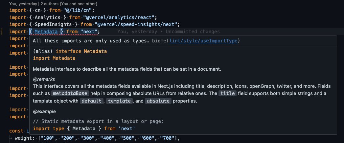
Task: Click the "All these imports" lint message
Action: pos(91,41)
